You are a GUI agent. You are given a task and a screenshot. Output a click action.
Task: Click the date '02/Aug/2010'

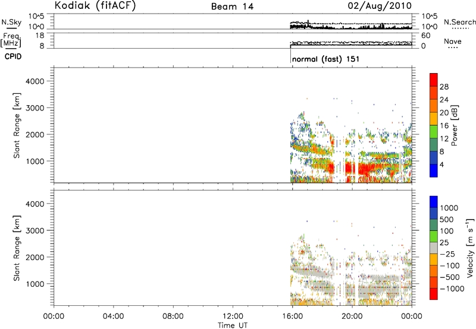[380, 6]
